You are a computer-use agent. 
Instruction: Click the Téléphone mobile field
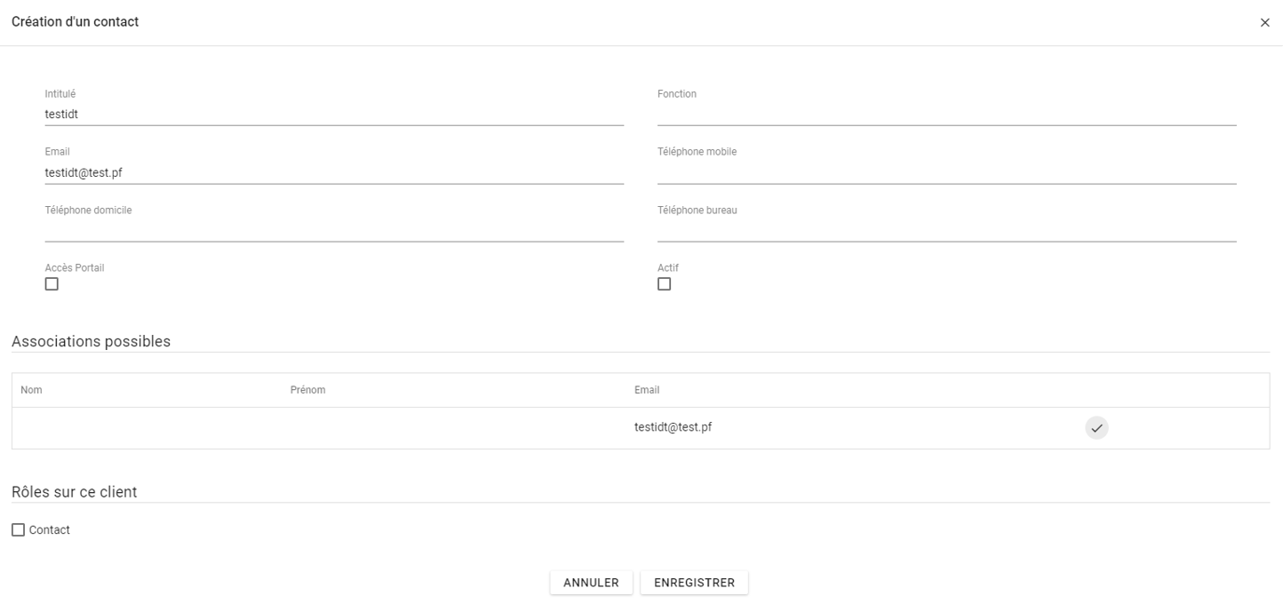click(x=946, y=172)
